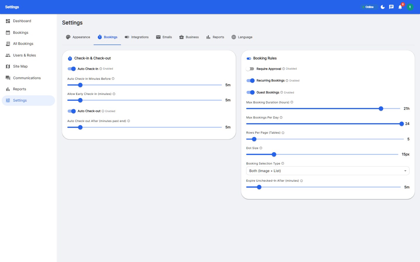Image resolution: width=420 pixels, height=262 pixels.
Task: Open user avatar menu 't'
Action: pyautogui.click(x=410, y=7)
